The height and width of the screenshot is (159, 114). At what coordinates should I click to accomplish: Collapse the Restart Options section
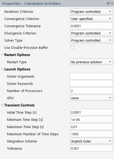pyautogui.click(x=2, y=54)
